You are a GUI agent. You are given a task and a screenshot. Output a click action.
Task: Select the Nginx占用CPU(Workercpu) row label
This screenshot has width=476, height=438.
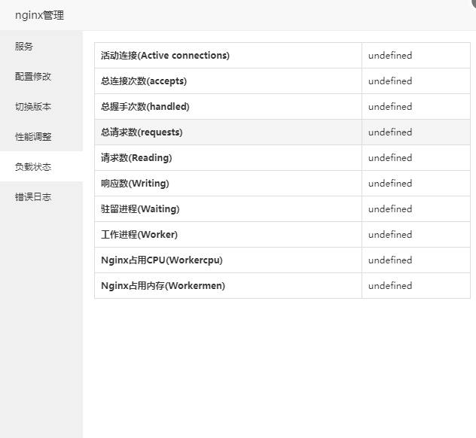[x=162, y=260]
